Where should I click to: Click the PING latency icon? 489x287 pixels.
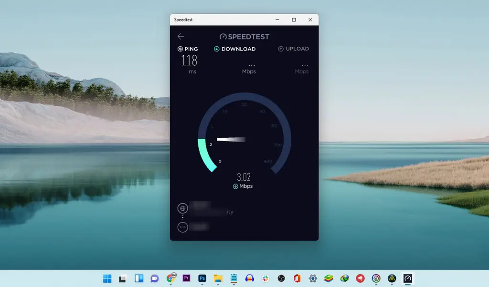(x=180, y=49)
